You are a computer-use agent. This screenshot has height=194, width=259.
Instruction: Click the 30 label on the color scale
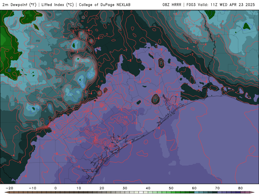(125, 188)
